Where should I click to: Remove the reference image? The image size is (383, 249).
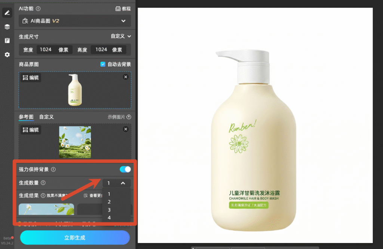(126, 129)
